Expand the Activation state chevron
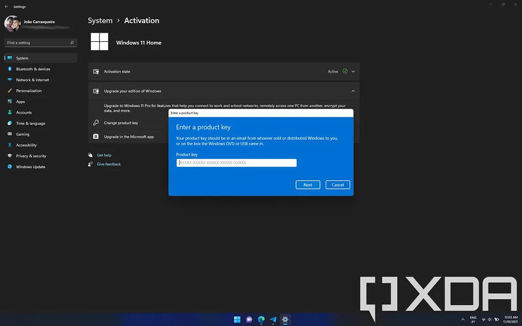Image resolution: width=522 pixels, height=326 pixels. pos(353,71)
